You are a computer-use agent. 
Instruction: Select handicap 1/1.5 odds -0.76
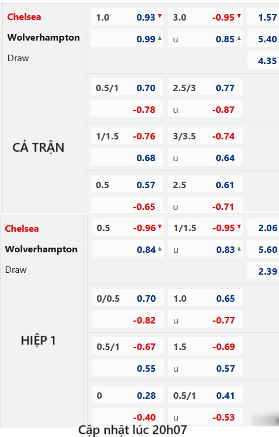[x=144, y=136]
